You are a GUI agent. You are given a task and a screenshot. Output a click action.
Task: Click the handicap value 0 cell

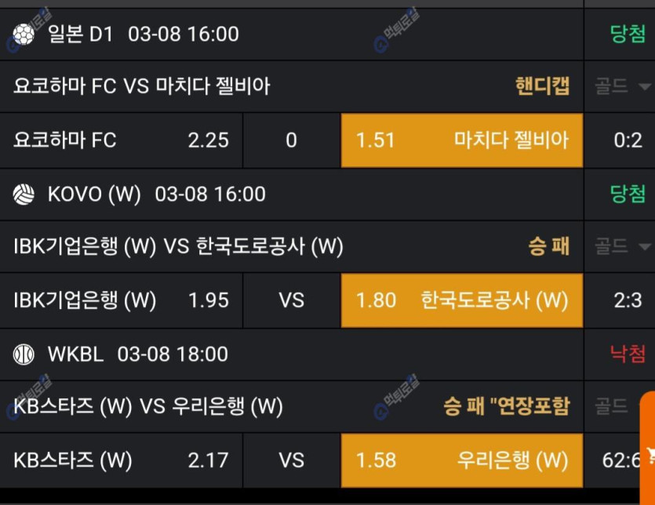[x=292, y=140]
